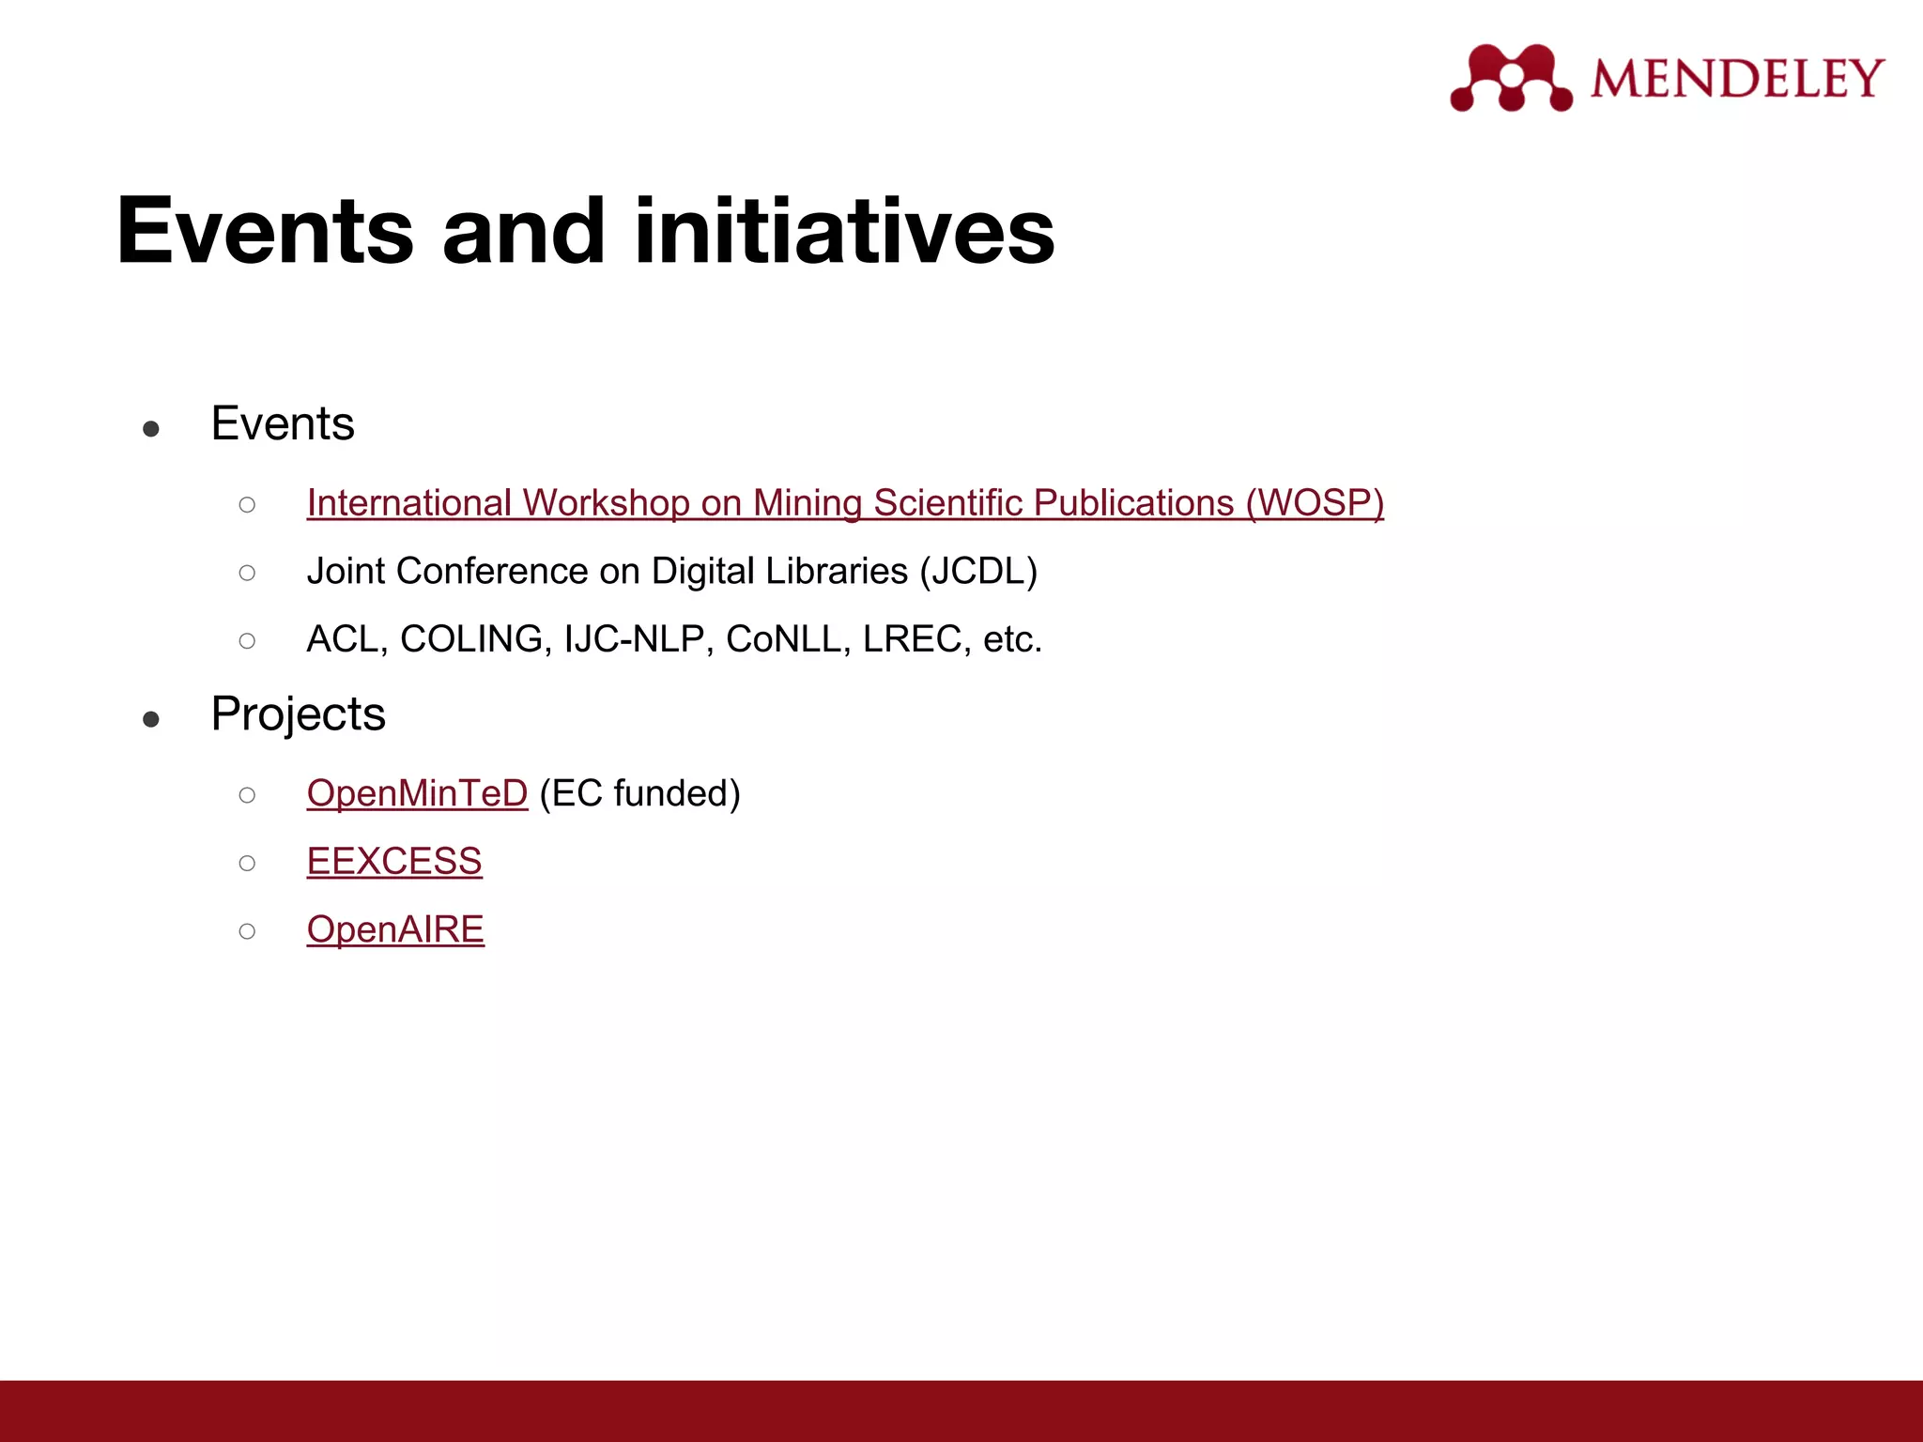Image resolution: width=1923 pixels, height=1442 pixels.
Task: Open the WOSP workshop link
Action: coord(845,503)
